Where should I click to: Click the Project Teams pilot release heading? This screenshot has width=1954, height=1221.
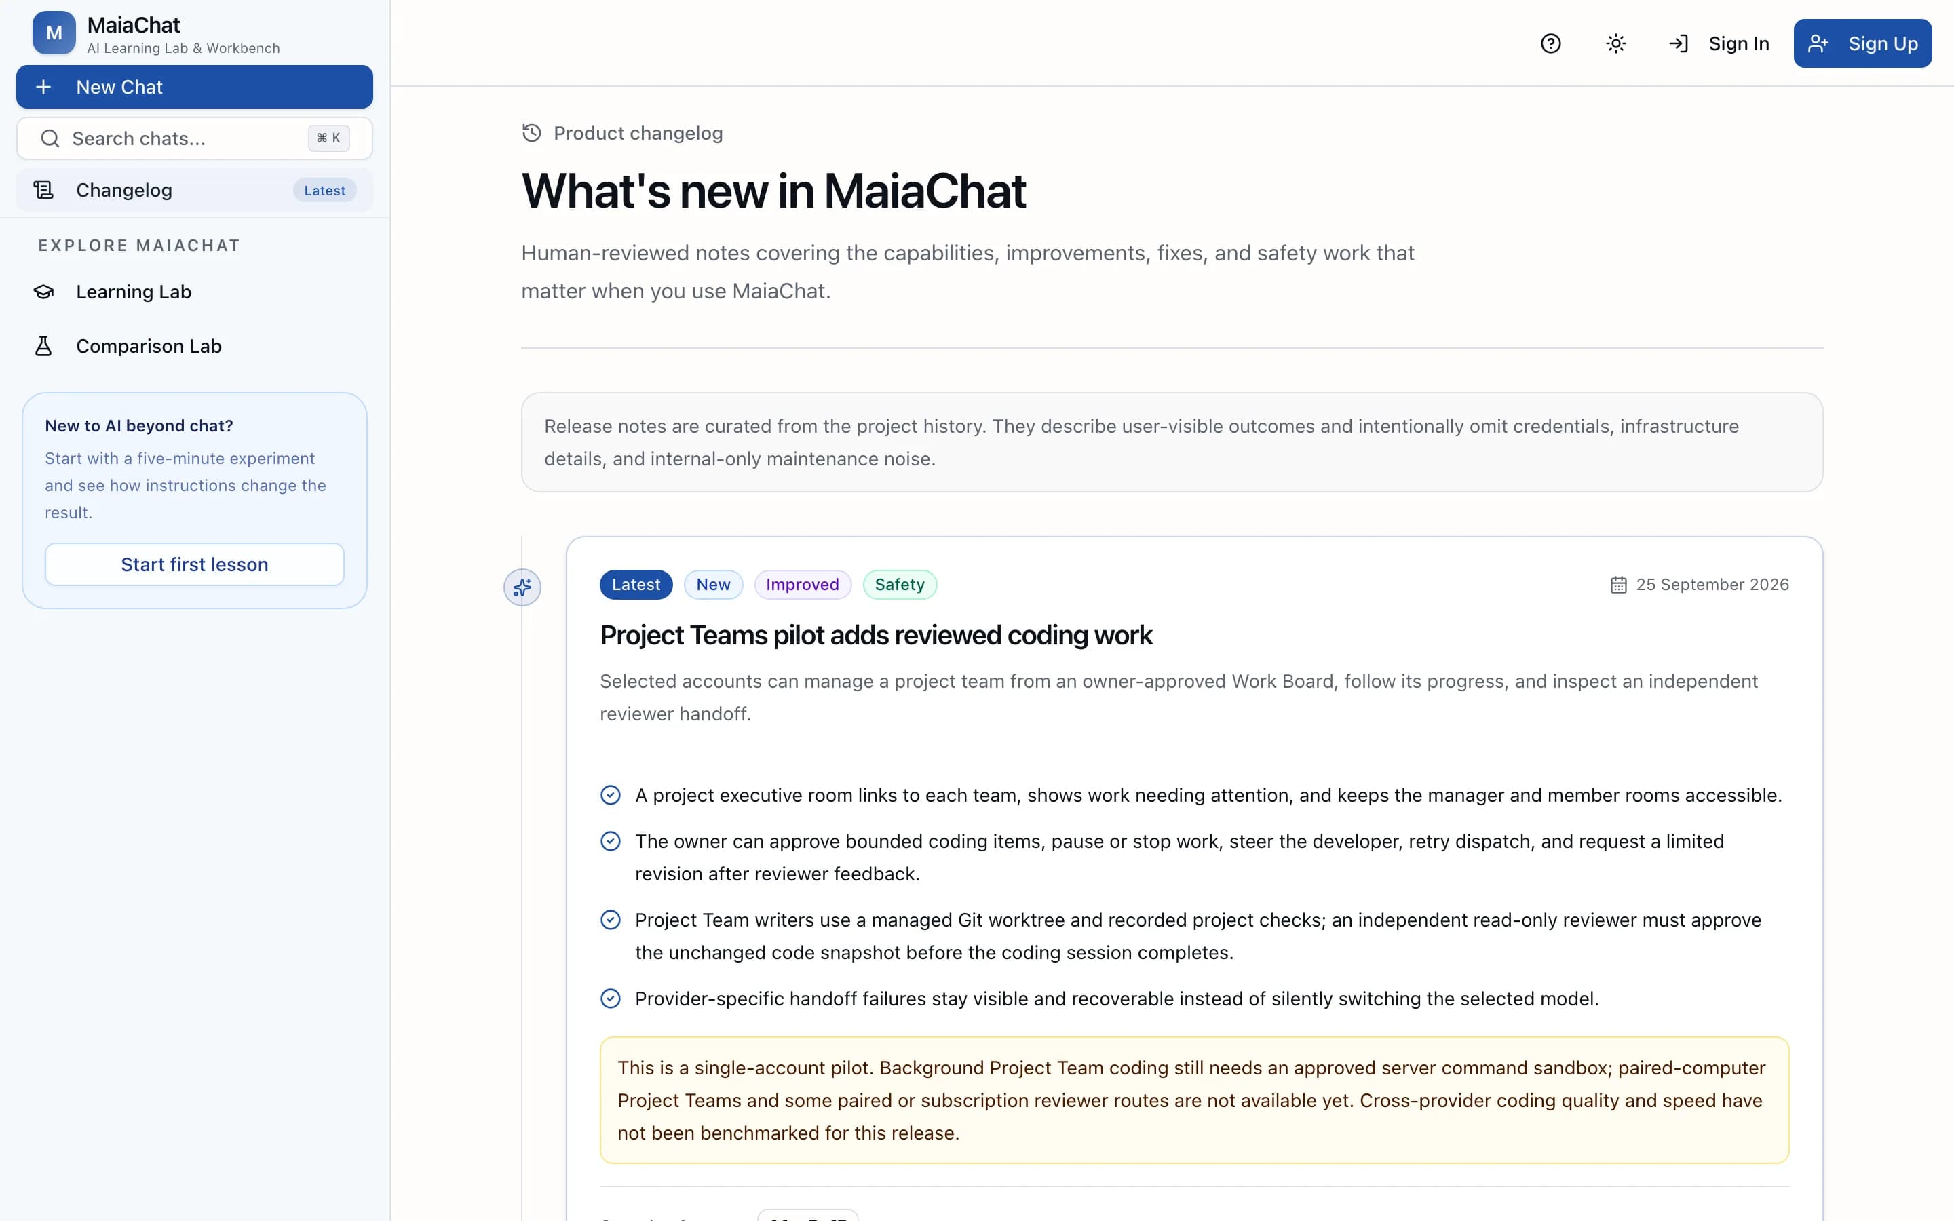pyautogui.click(x=876, y=636)
